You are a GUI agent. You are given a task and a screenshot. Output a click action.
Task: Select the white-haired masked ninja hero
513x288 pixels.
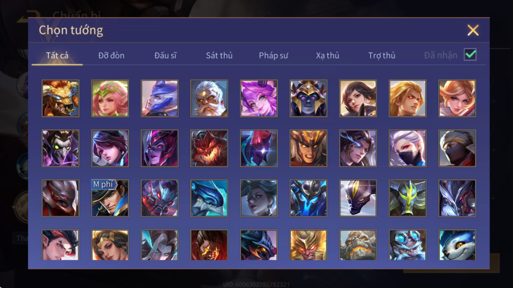click(407, 148)
